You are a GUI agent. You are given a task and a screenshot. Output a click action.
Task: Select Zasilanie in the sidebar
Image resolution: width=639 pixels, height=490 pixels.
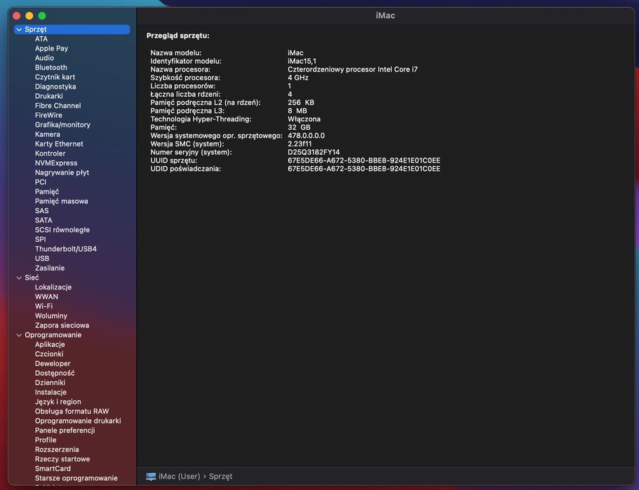(x=50, y=268)
